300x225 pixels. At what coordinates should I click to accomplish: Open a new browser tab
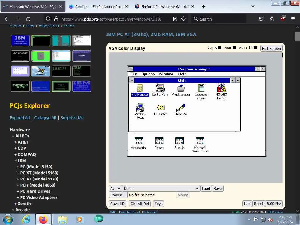tap(203, 7)
